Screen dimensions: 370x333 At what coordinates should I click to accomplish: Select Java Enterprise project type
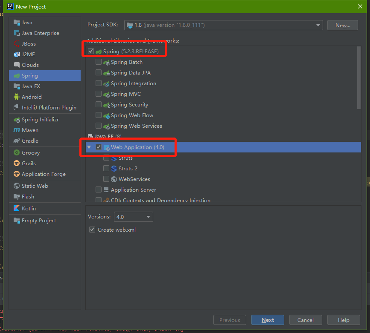click(45, 33)
